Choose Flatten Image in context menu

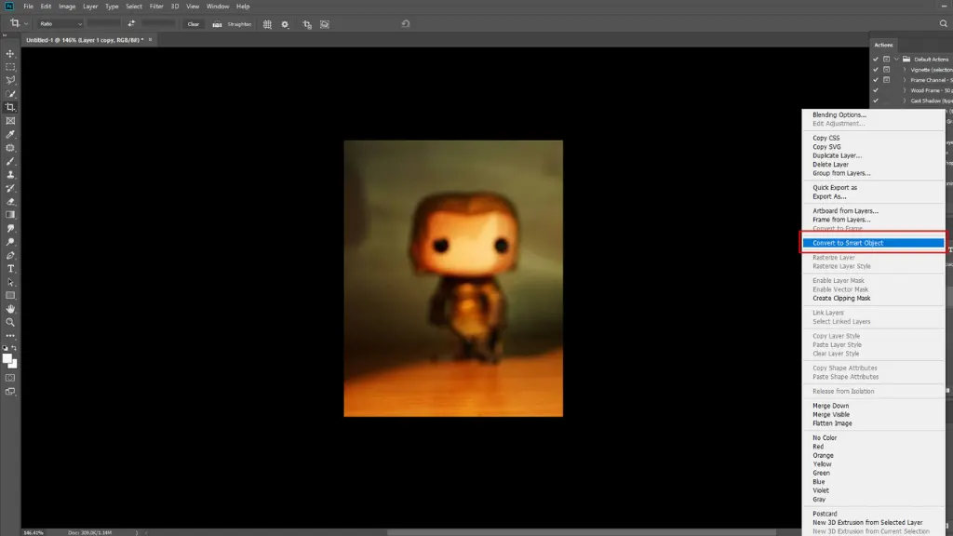pos(832,423)
